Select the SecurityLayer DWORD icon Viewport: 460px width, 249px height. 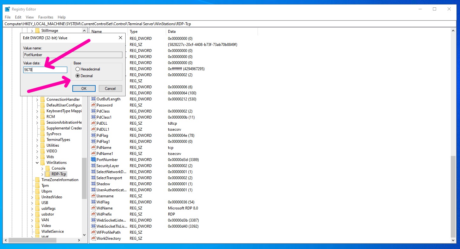93,166
